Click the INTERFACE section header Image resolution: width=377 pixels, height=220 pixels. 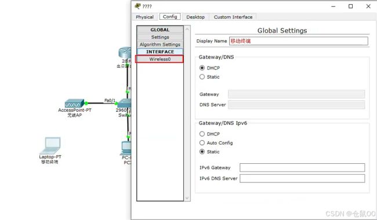click(x=160, y=52)
